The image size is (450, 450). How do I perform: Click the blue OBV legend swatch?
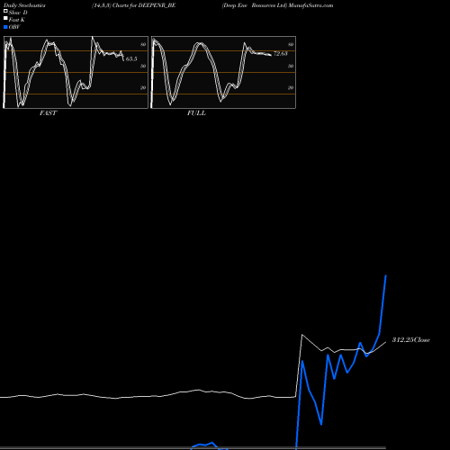coord(5,27)
